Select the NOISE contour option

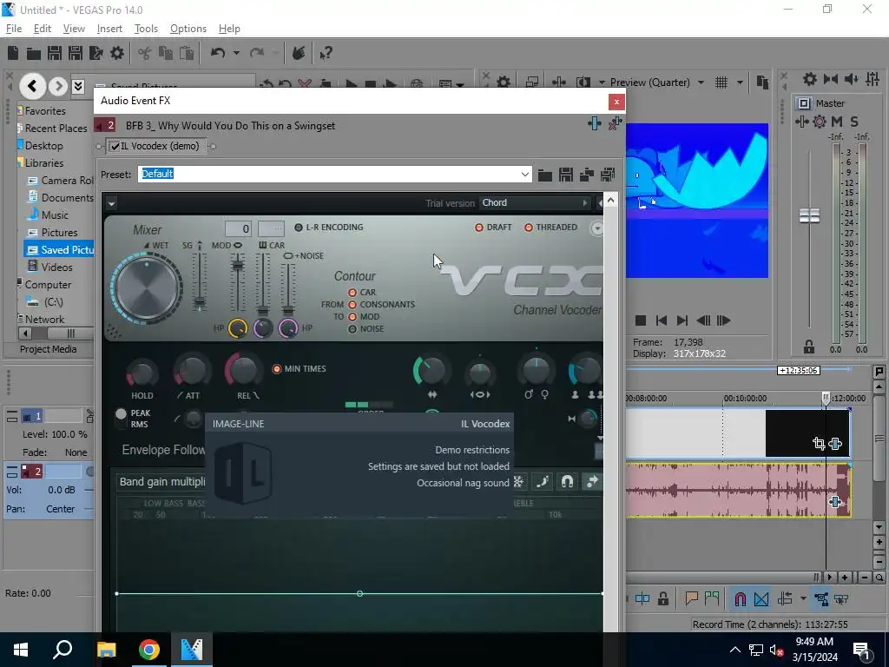pos(352,329)
